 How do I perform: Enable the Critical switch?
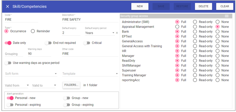tap(87, 43)
